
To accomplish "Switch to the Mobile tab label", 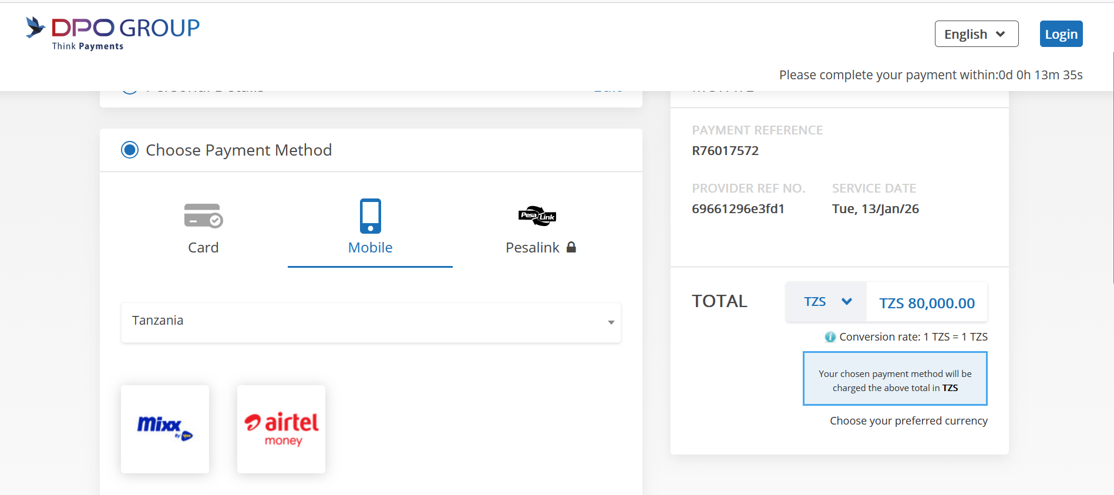I will click(370, 248).
